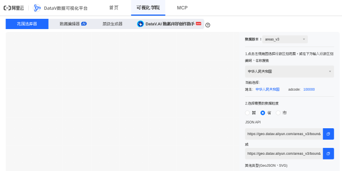The height and width of the screenshot is (171, 342).
Task: Switch to the 数据编辑器 tab
Action: pyautogui.click(x=70, y=24)
